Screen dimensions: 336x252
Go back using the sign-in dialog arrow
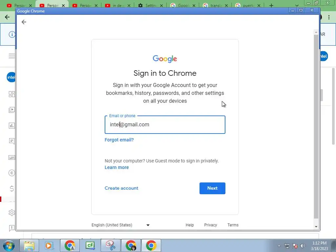(24, 22)
